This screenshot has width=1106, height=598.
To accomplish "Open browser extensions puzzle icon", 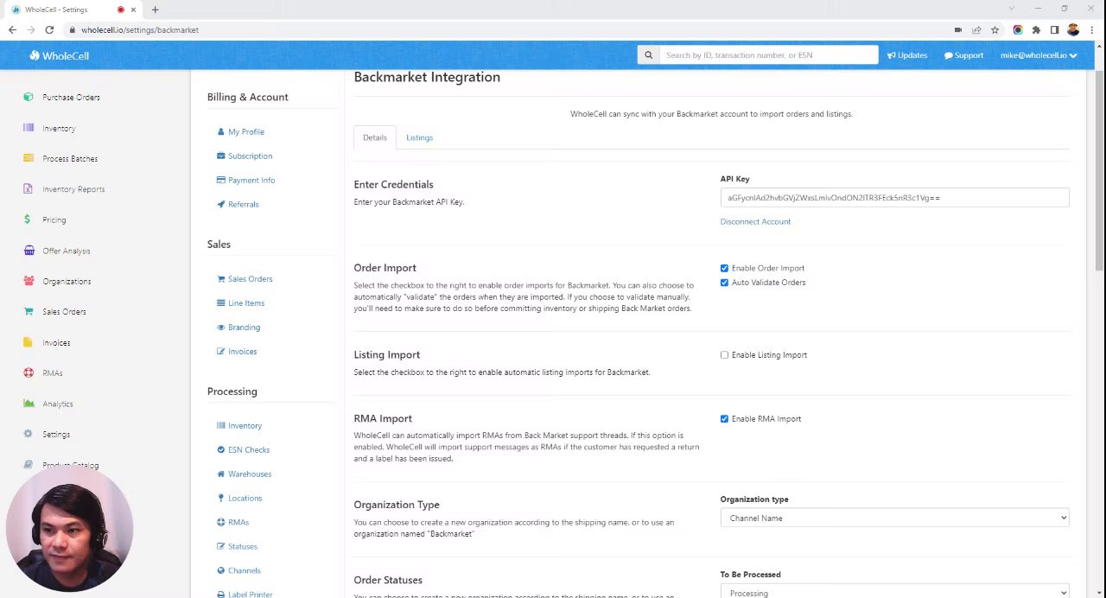I will (x=1036, y=29).
